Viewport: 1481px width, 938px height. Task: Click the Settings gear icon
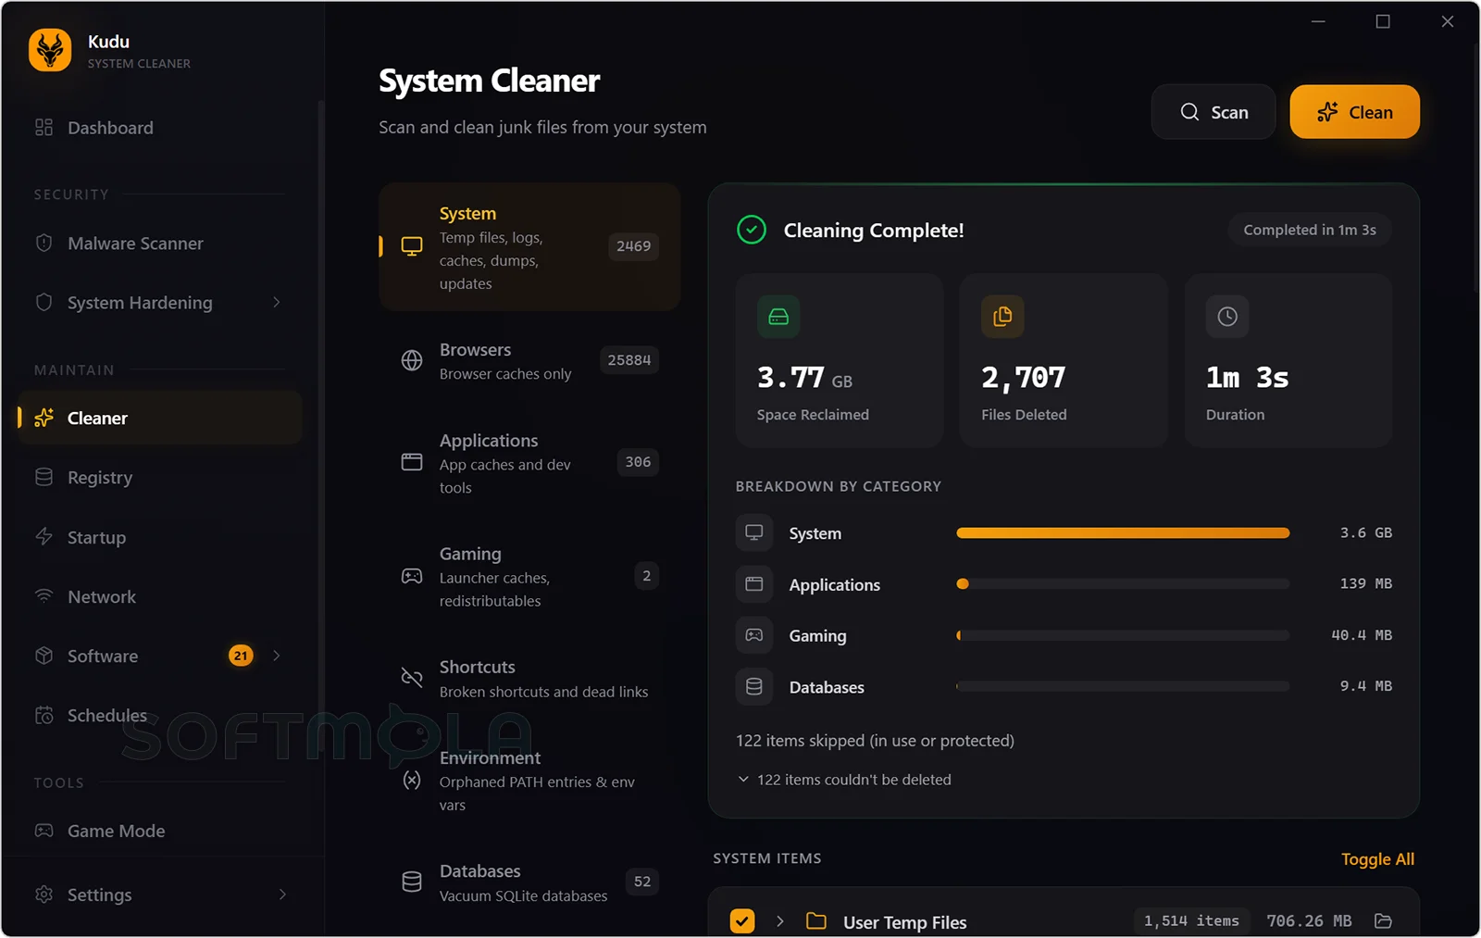pyautogui.click(x=44, y=894)
